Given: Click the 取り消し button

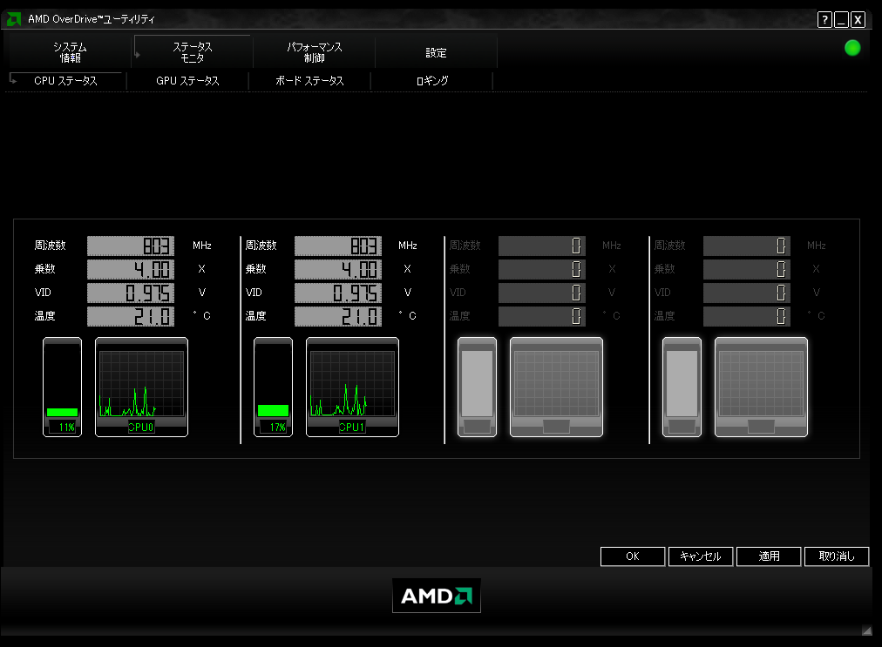Looking at the screenshot, I should 837,556.
